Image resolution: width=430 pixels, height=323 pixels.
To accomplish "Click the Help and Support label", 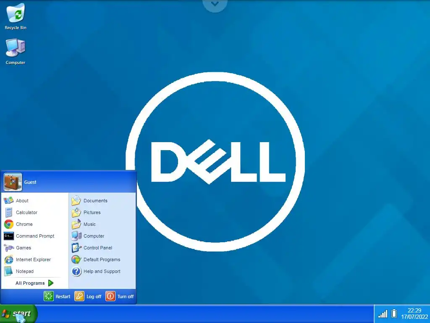I will tap(102, 272).
